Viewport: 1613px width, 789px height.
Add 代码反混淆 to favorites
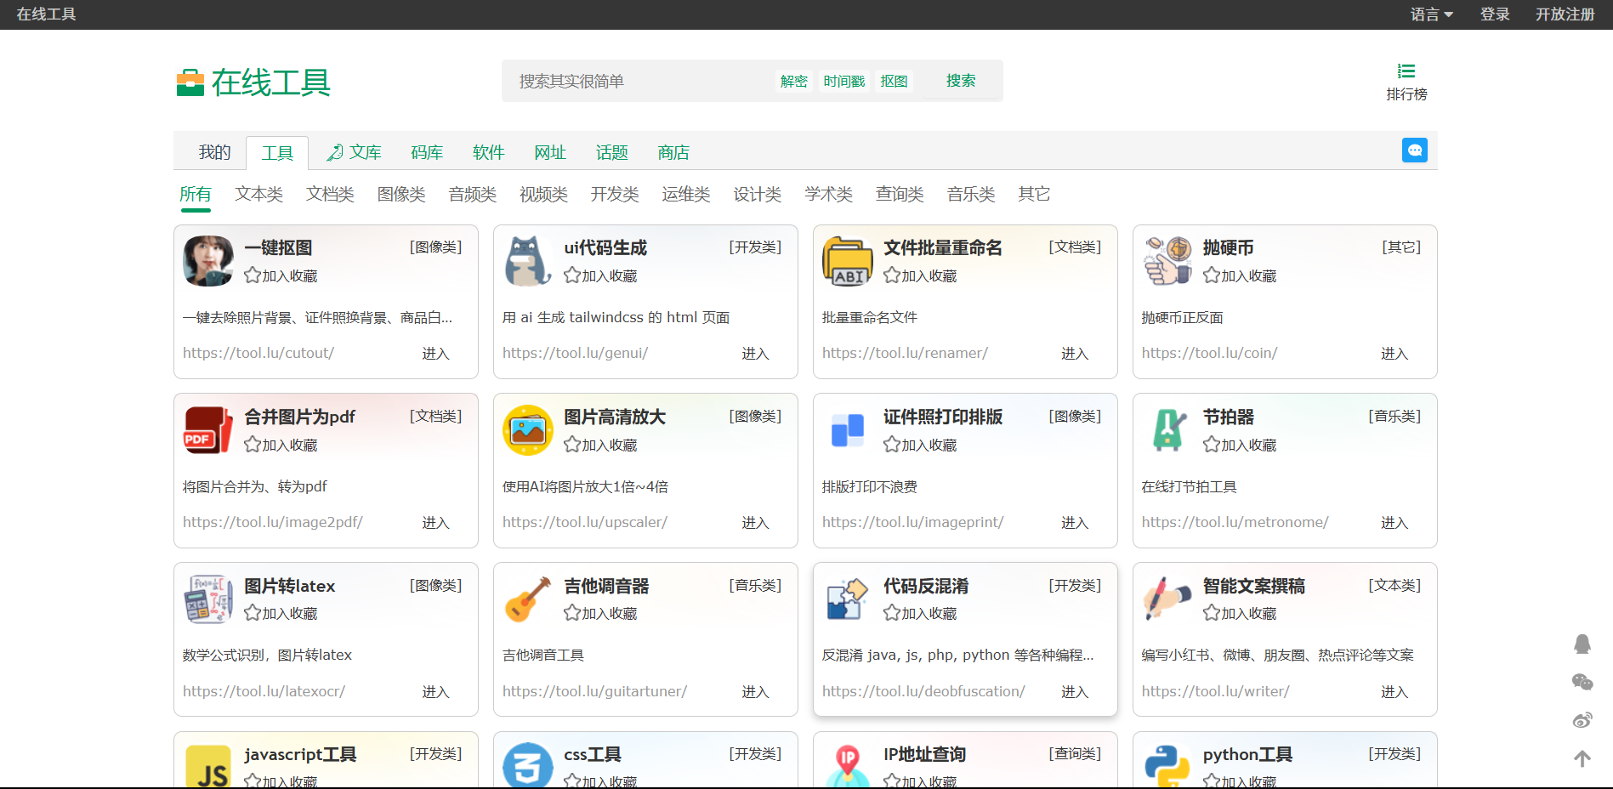892,613
